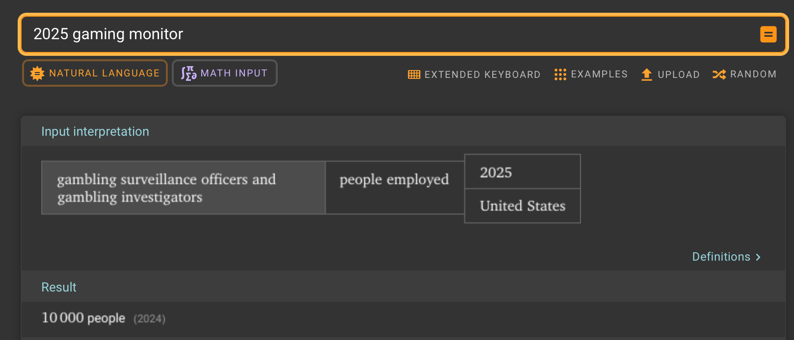Click the Random shuffle arrows icon
Image resolution: width=794 pixels, height=340 pixels.
pos(719,74)
